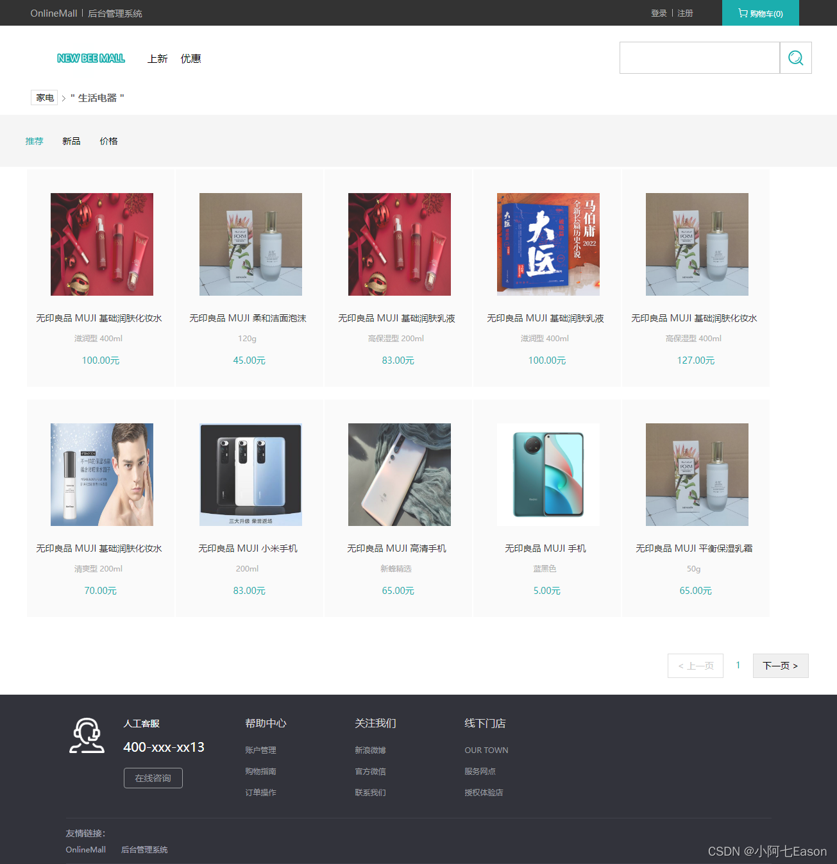Click the 生活电器 breadcrumb text
This screenshot has width=837, height=864.
(x=97, y=97)
